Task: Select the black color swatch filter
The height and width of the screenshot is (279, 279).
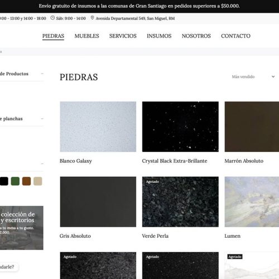Action: (x=4, y=181)
